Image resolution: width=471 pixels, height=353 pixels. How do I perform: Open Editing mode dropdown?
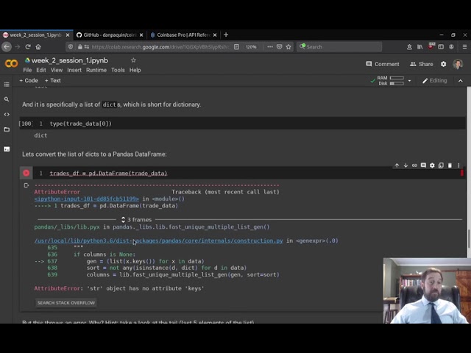point(435,81)
